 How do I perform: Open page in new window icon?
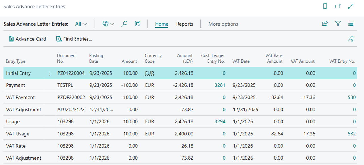(x=338, y=6)
